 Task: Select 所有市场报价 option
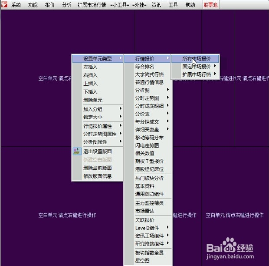(195, 59)
